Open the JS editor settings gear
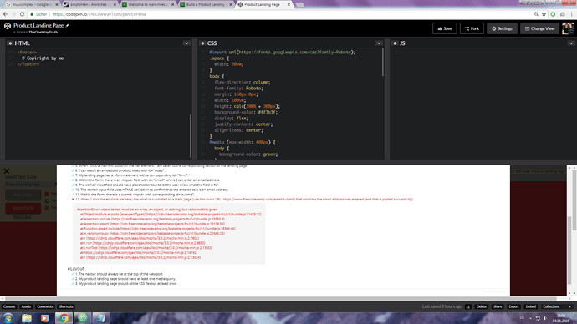The width and height of the screenshot is (577, 324). pyautogui.click(x=395, y=43)
